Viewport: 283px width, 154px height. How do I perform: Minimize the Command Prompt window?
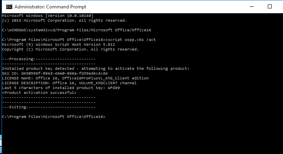click(252, 7)
